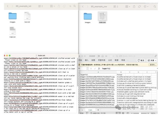Select the images folder in 3D_example_csv window
The height and width of the screenshot is (117, 161).
click(87, 16)
